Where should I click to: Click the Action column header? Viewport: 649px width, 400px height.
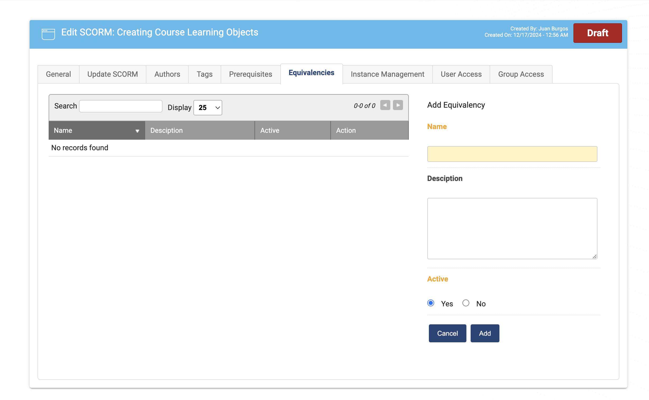[x=369, y=130]
